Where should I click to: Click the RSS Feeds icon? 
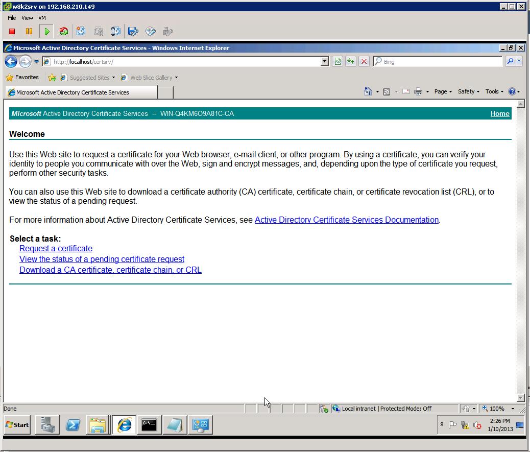(x=387, y=91)
